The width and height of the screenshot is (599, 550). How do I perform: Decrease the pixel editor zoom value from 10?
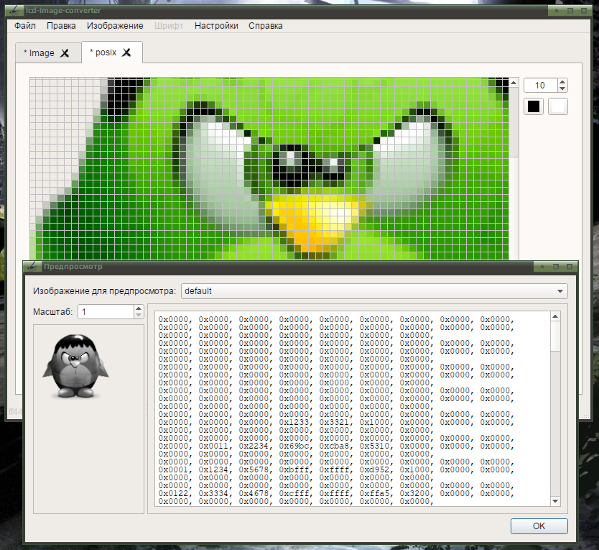(x=562, y=88)
